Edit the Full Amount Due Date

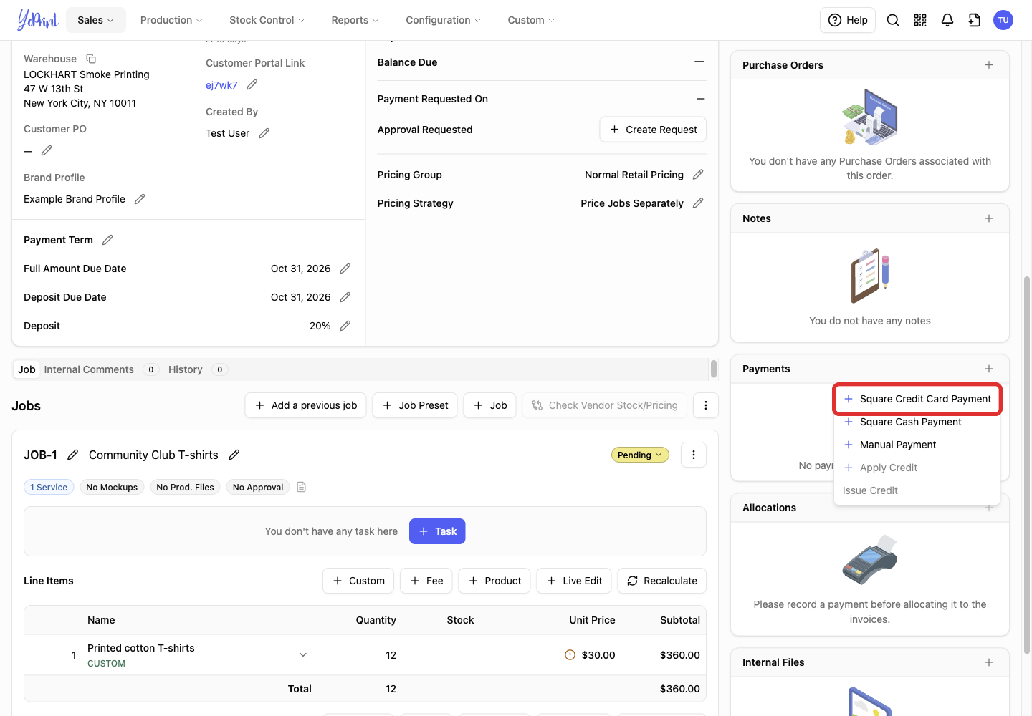click(x=345, y=268)
